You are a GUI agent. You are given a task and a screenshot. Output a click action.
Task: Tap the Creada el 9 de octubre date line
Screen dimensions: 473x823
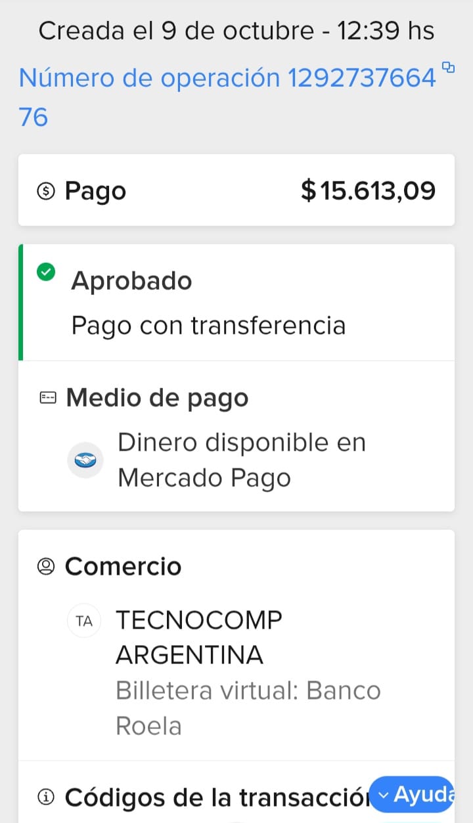[x=236, y=31]
